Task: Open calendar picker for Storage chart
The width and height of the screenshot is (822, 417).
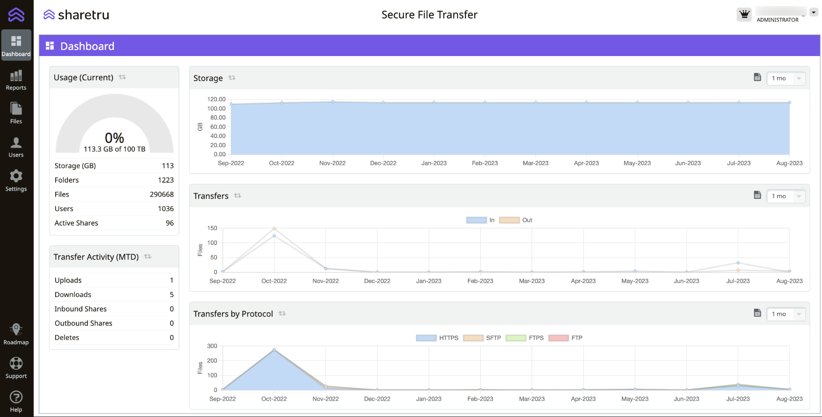Action: [757, 78]
